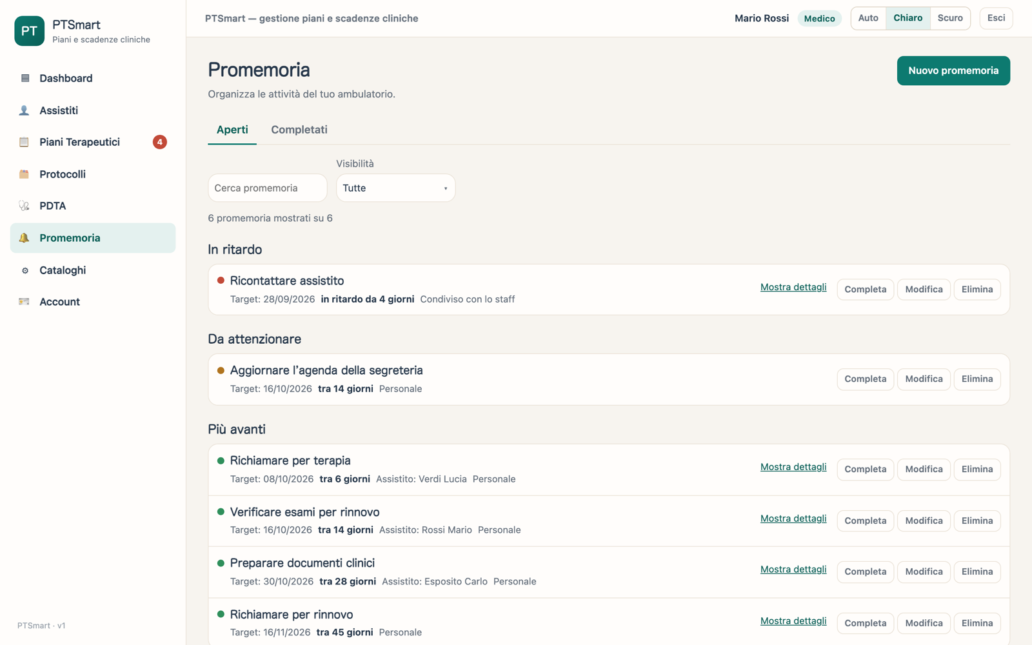
Task: Complete the Aggiornare l'agenda della segreteria reminder
Action: (866, 379)
